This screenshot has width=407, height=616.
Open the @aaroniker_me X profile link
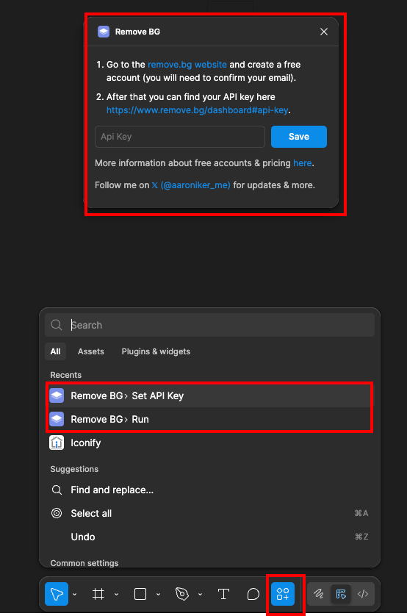click(x=191, y=185)
